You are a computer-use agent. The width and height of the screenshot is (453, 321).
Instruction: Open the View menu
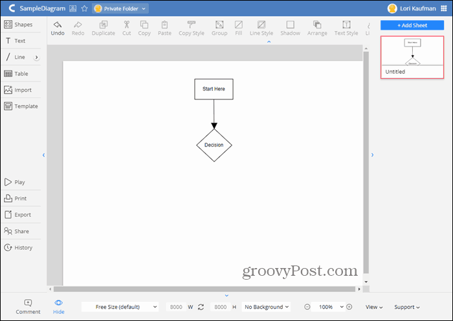pyautogui.click(x=374, y=307)
